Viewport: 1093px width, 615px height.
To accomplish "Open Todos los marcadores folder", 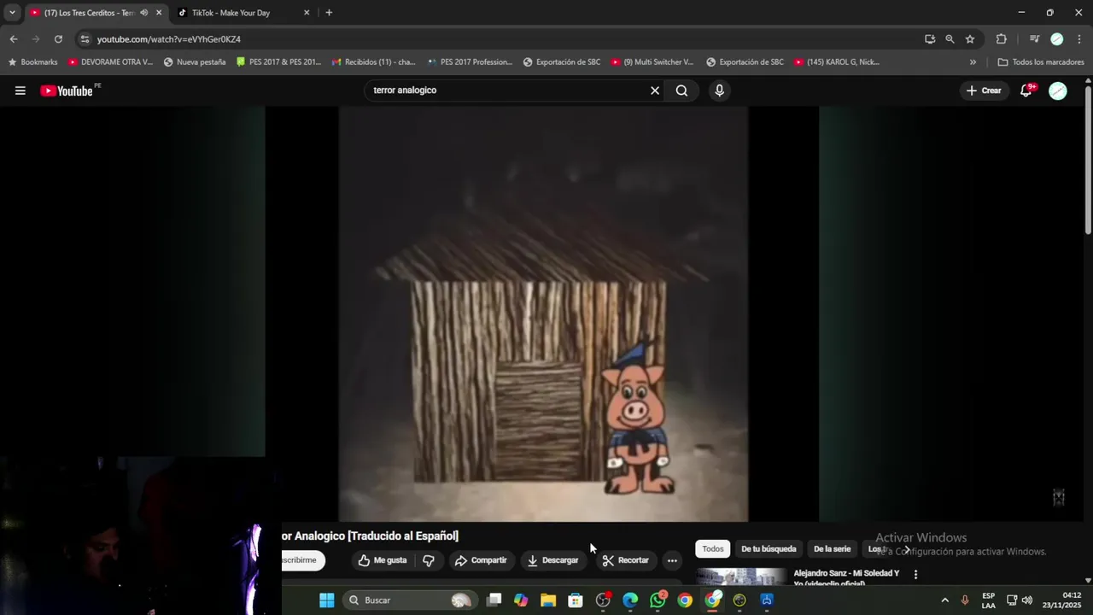I will click(1041, 62).
